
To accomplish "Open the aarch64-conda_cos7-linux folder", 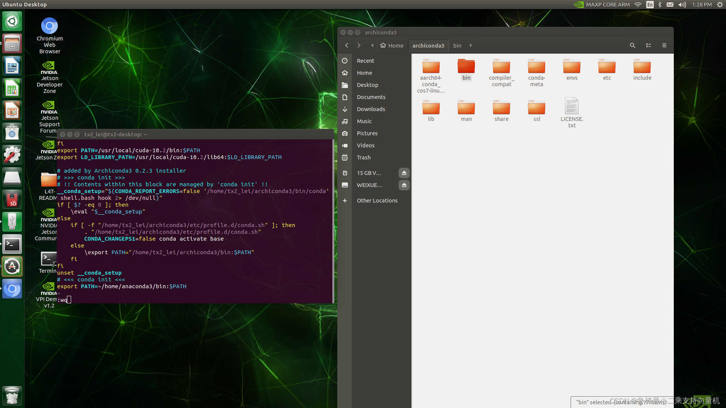I will 431,76.
